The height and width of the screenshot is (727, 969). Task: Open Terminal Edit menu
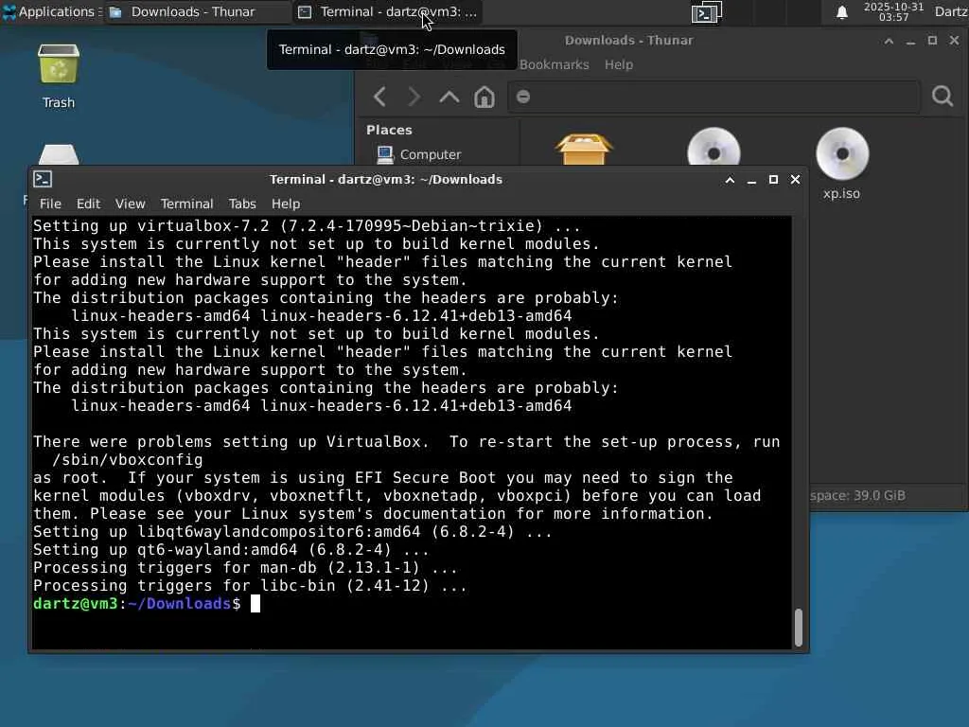click(x=88, y=204)
